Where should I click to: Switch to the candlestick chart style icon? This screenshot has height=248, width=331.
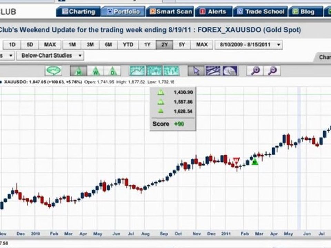[154, 71]
